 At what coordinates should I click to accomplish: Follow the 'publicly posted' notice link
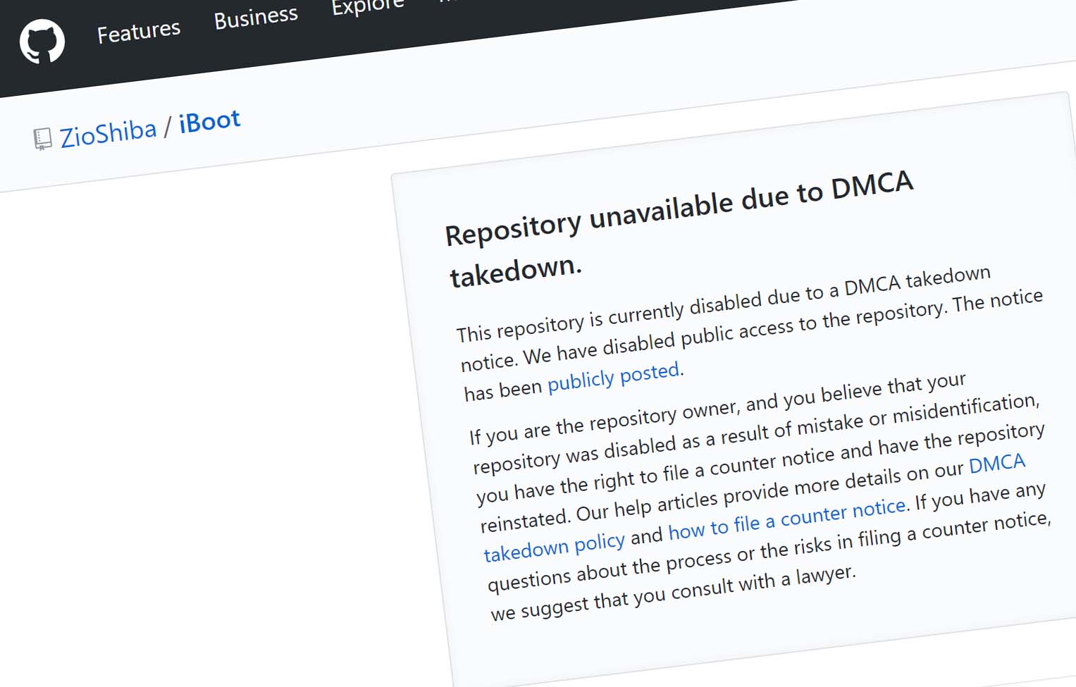click(614, 376)
